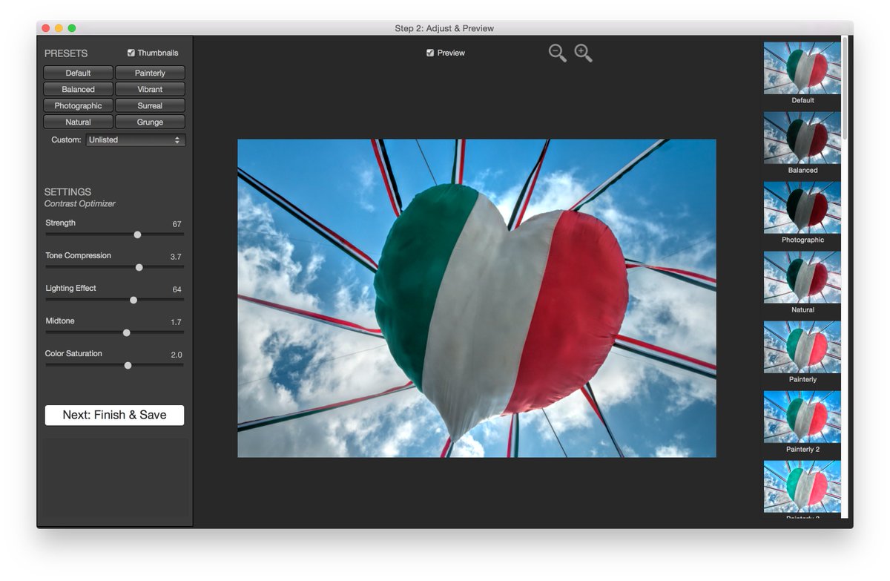The image size is (890, 581).
Task: Click the yellow minimize window button
Action: (x=59, y=28)
